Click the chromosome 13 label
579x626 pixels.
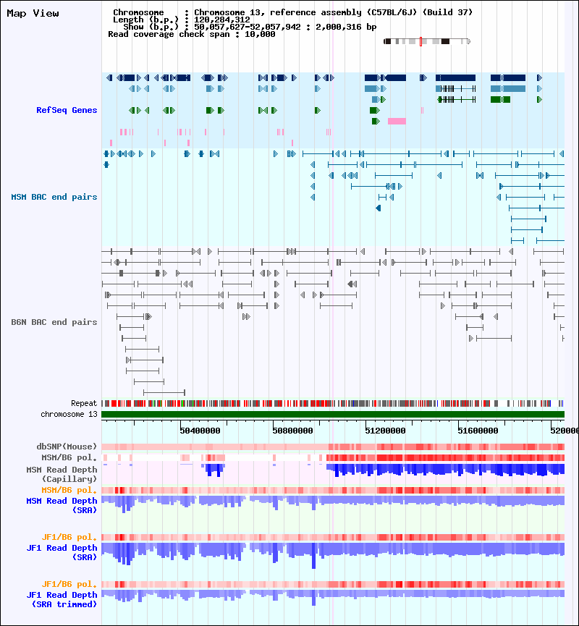click(69, 414)
